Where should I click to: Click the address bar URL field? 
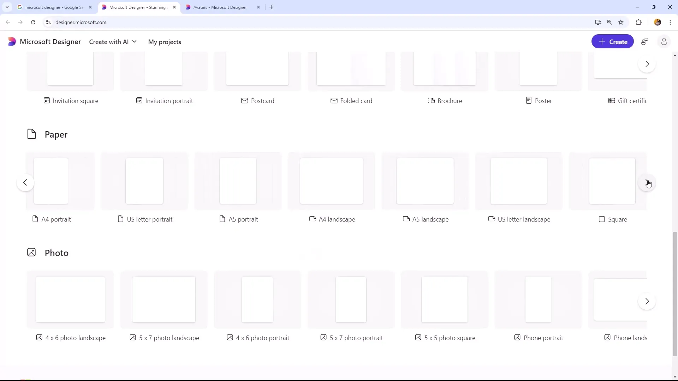pos(318,22)
